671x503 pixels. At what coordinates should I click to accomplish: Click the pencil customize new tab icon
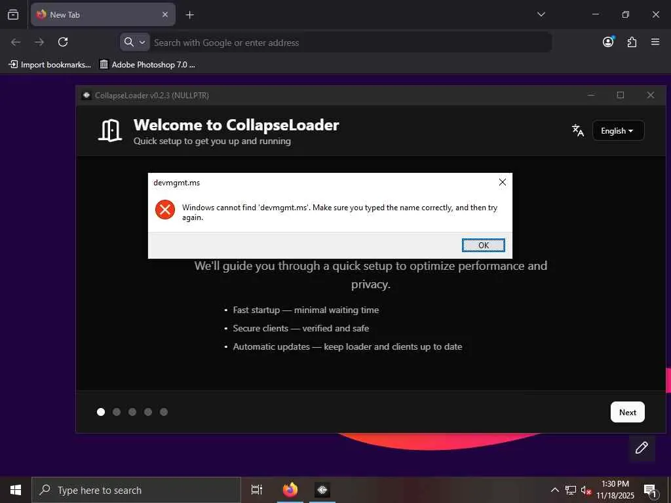pos(642,448)
